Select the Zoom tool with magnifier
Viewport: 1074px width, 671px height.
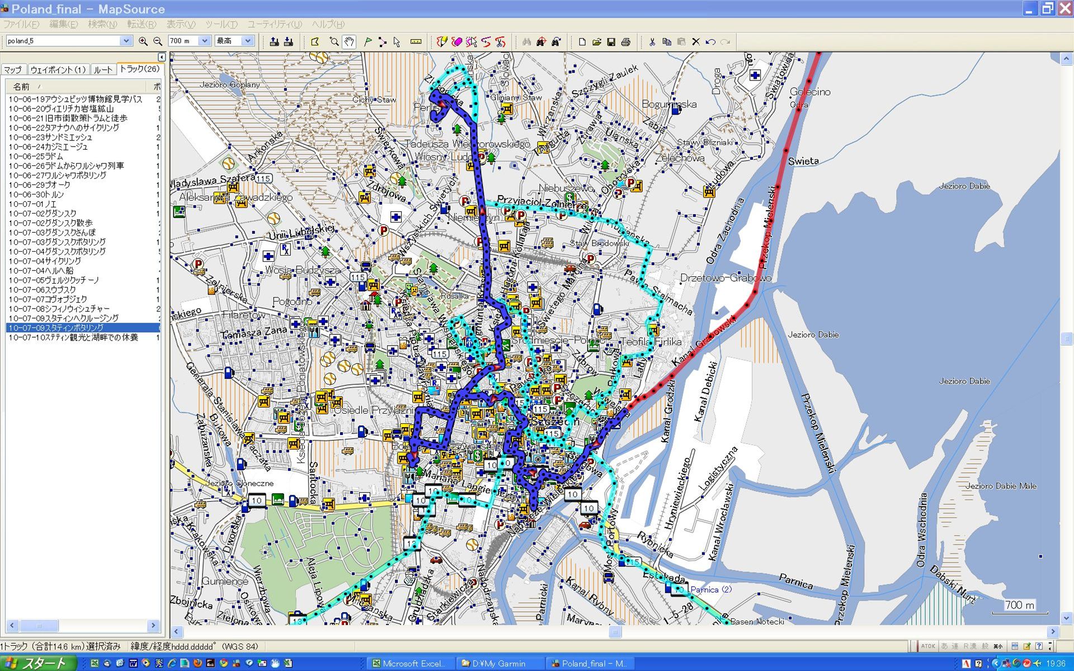[334, 41]
